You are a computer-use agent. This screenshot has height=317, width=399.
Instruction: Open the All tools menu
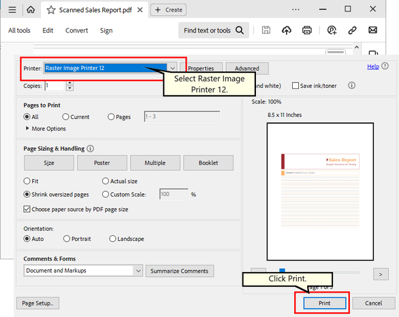click(x=19, y=31)
